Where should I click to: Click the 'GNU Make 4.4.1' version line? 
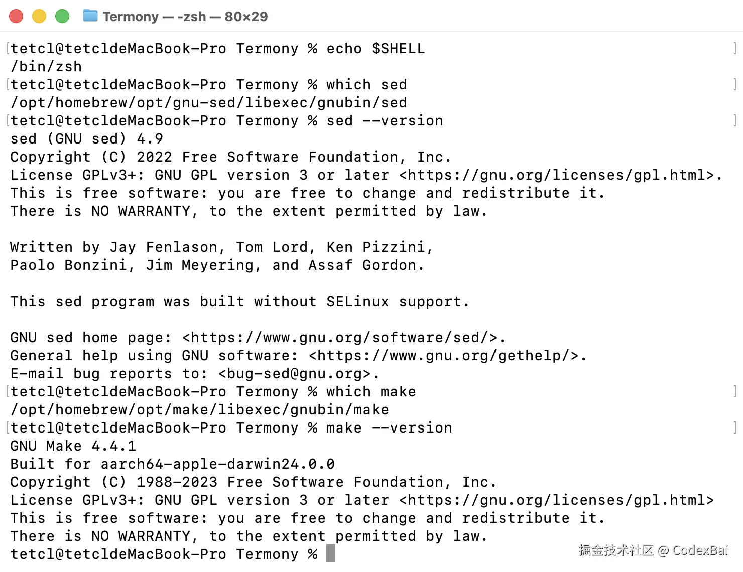pos(73,446)
